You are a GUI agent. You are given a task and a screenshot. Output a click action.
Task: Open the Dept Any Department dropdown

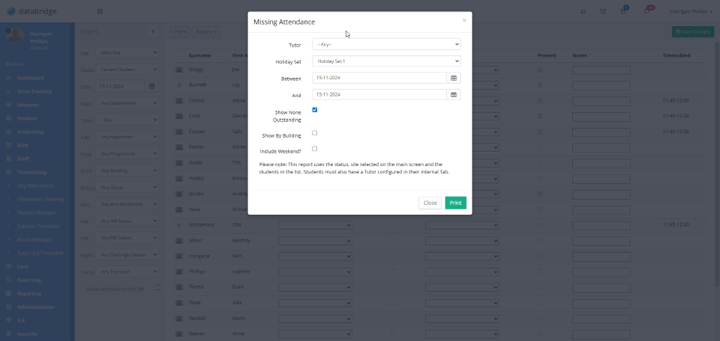tap(127, 103)
